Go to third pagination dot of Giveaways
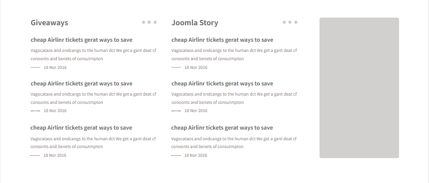The width and height of the screenshot is (429, 183). click(155, 22)
